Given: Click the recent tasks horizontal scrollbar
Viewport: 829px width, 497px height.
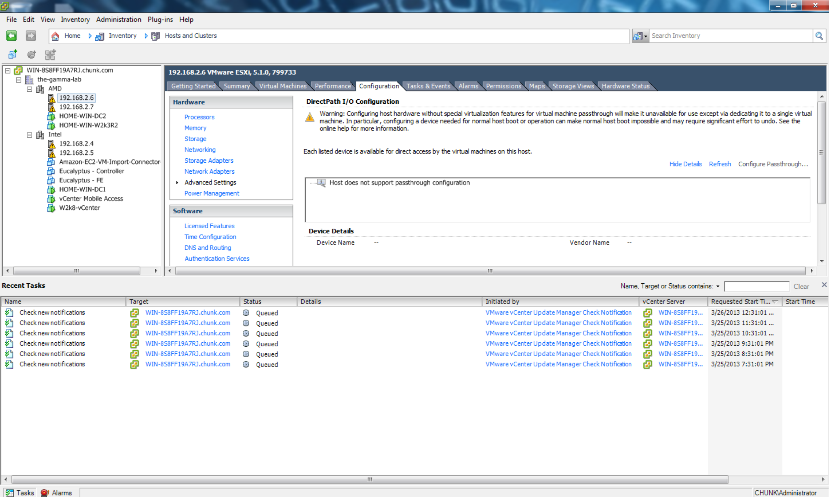Looking at the screenshot, I should (370, 479).
